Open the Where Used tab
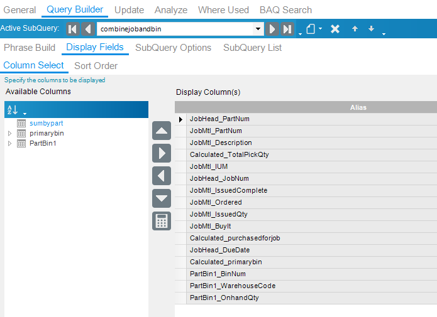437x317 pixels. click(223, 10)
